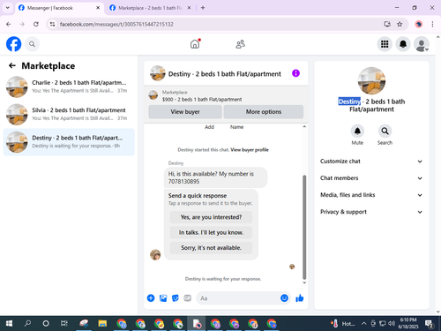Open a new browser tab
Viewport: 441px width, 331px height.
[x=203, y=8]
